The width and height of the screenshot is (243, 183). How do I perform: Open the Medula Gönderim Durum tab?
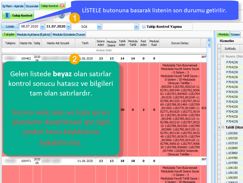pos(69,35)
